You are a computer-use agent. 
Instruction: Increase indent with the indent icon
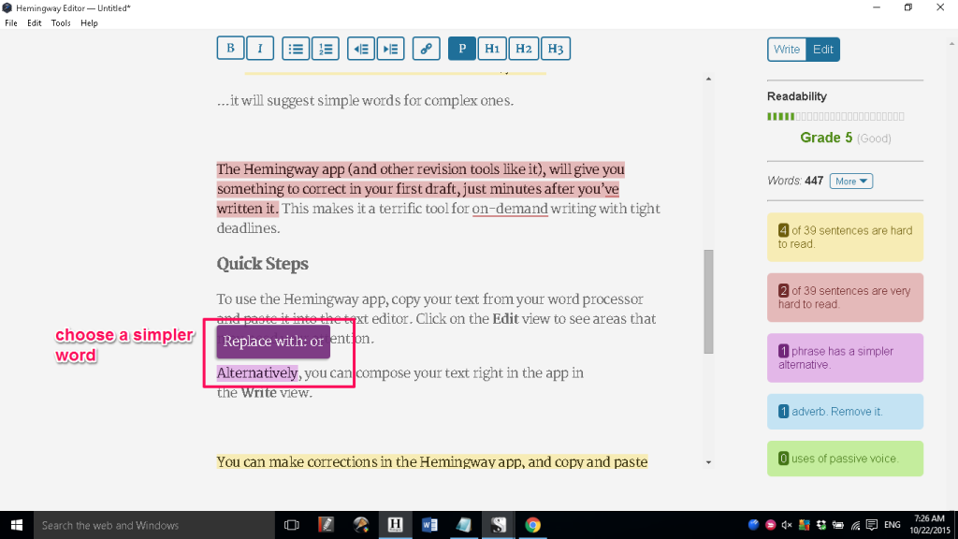click(x=390, y=49)
